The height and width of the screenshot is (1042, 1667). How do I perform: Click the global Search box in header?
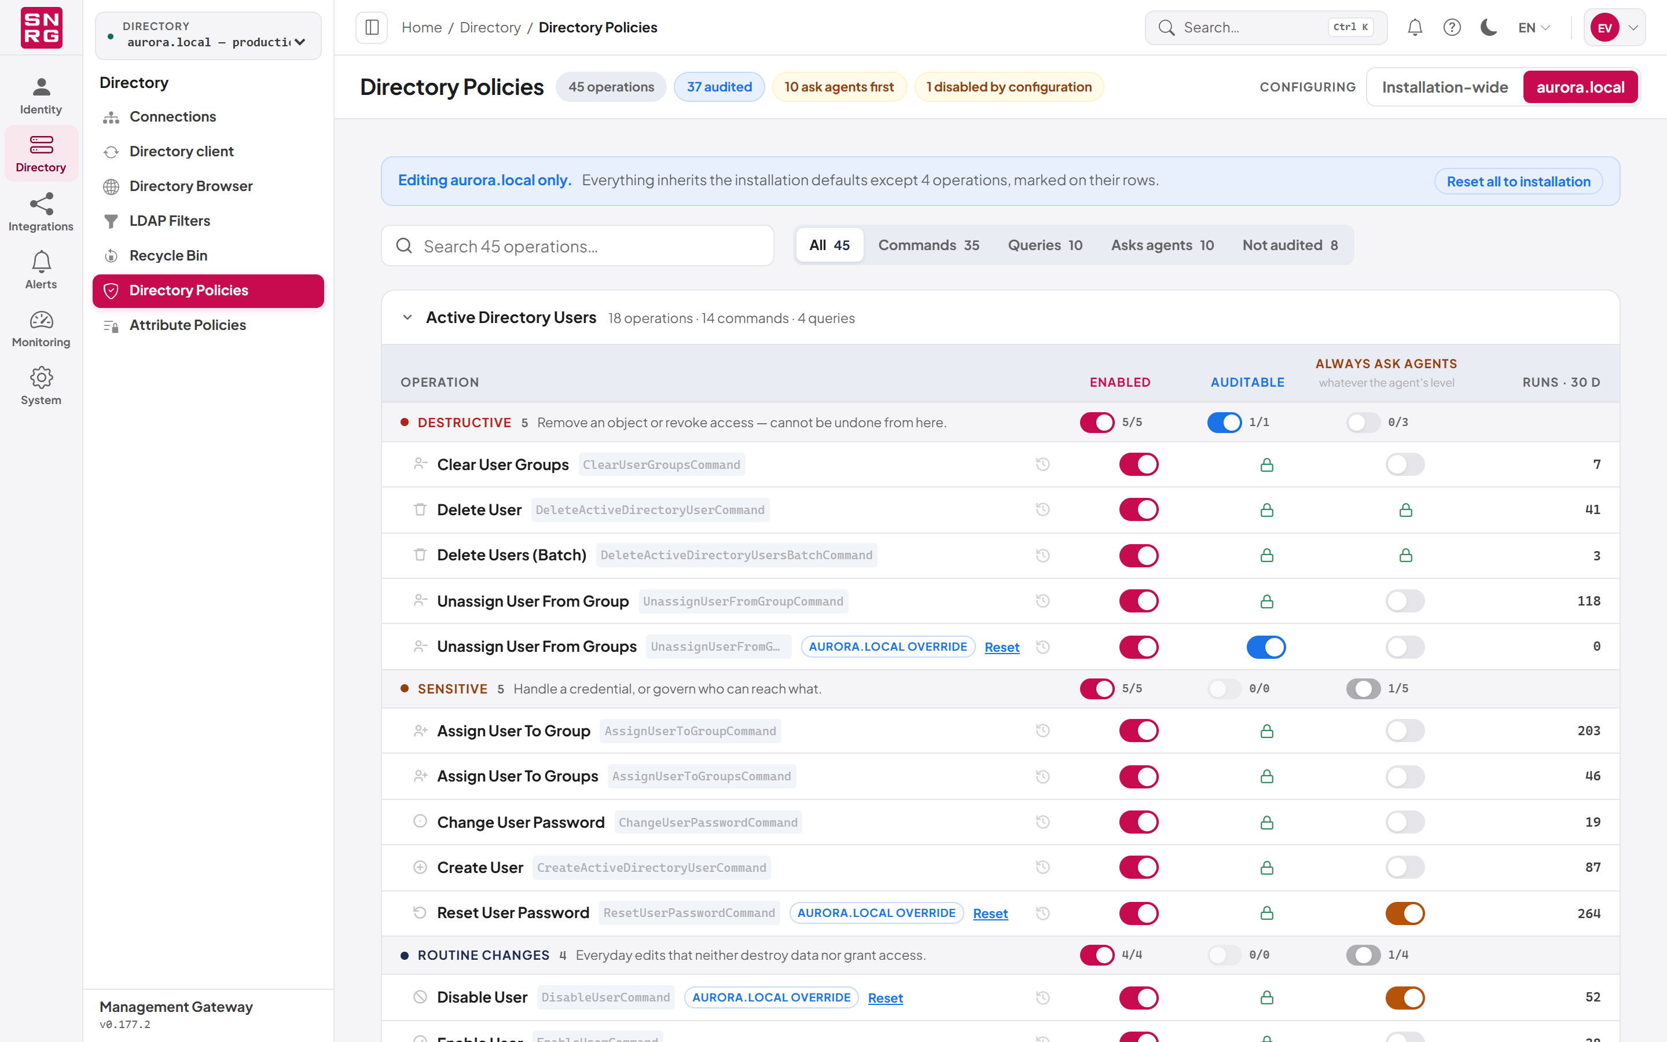click(x=1265, y=28)
